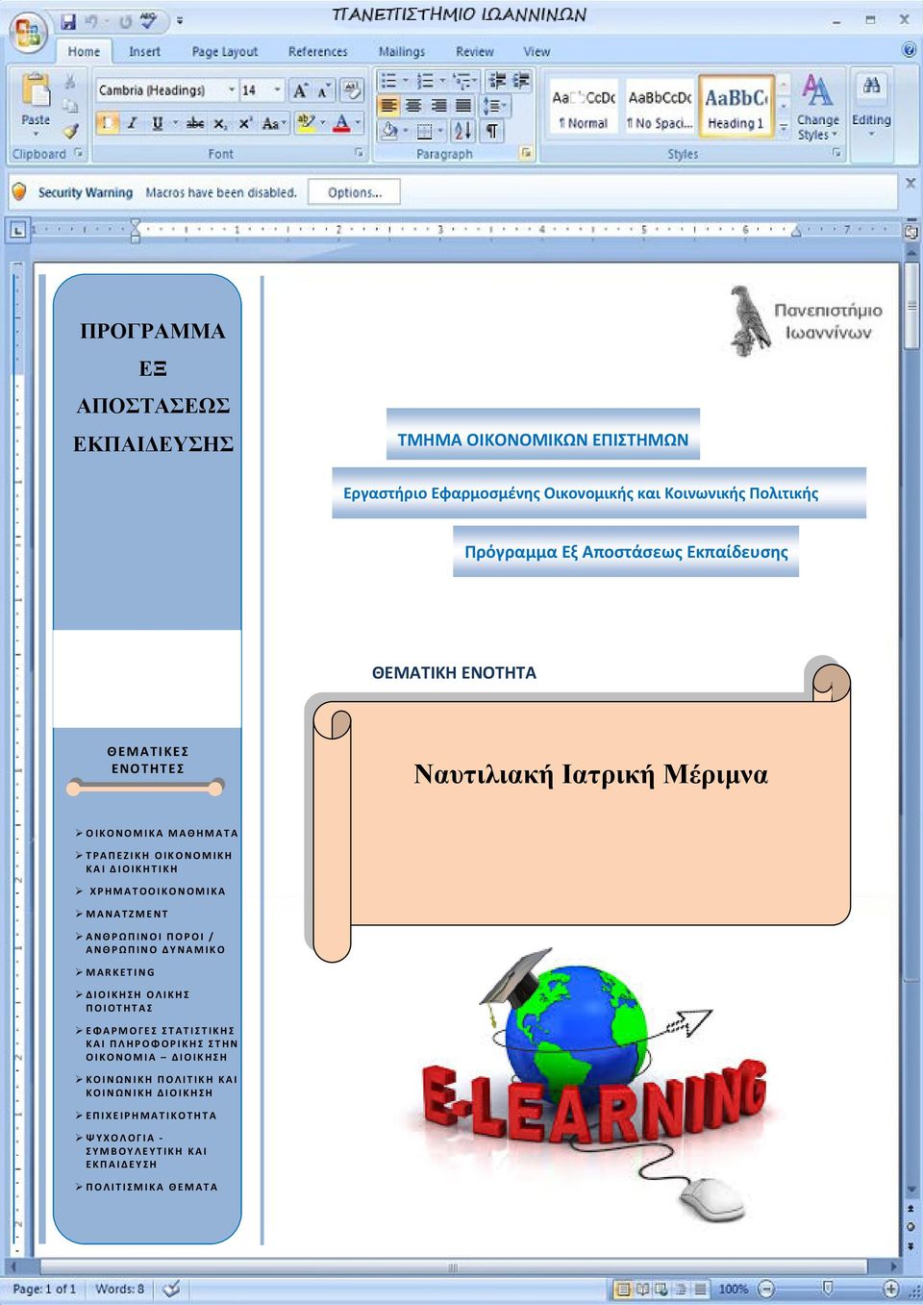Switch to the Mailings tab
Screen dimensions: 923x1305
402,52
